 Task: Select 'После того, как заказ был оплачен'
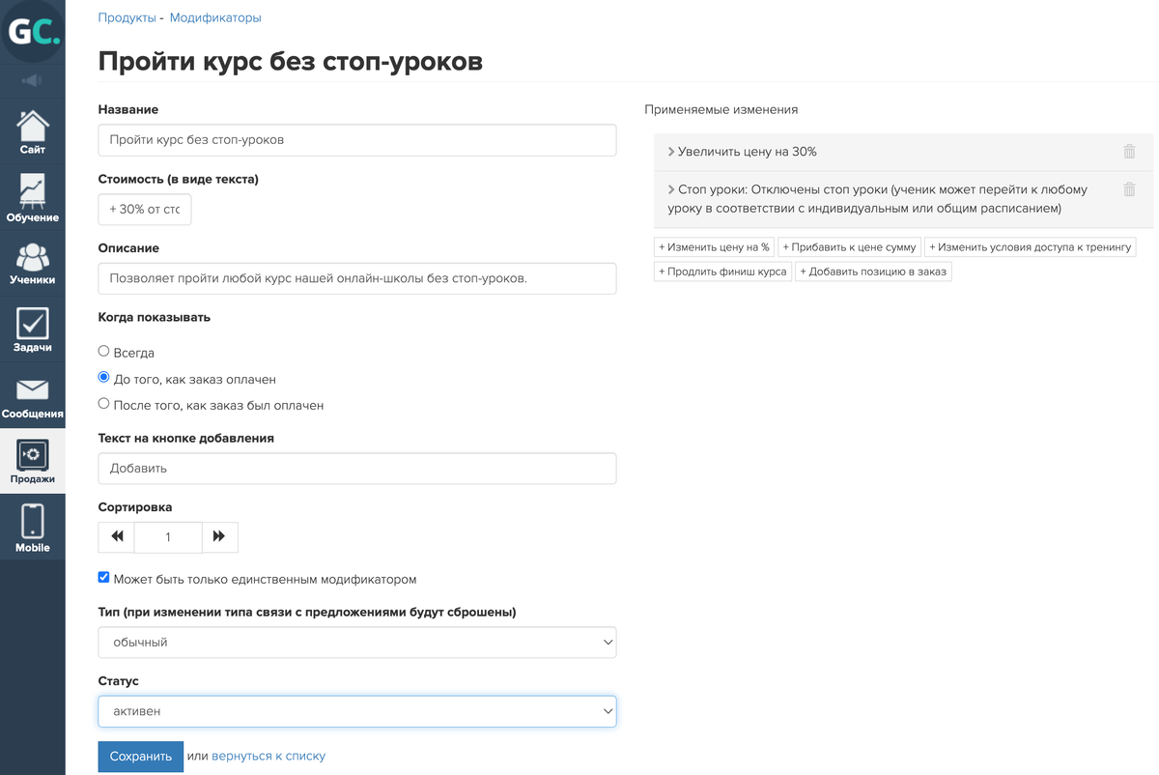coord(104,404)
